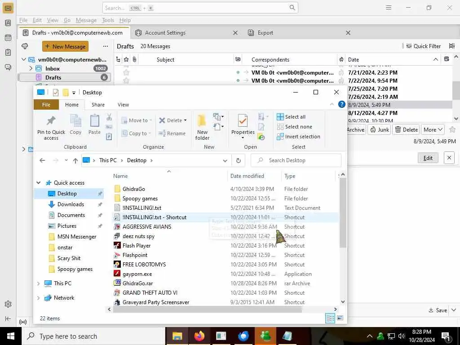This screenshot has height=345, width=460.
Task: Toggle star on selected message
Action: click(x=452, y=129)
